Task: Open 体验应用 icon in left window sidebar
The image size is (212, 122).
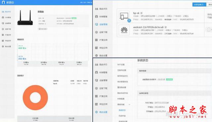Action: coord(3,41)
